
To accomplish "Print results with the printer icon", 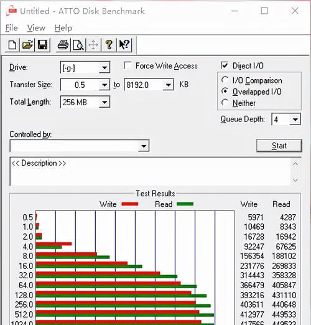I will pos(63,45).
